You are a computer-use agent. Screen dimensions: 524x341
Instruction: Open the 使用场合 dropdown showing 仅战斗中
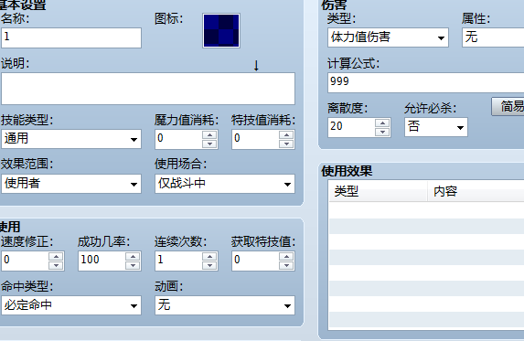coord(225,184)
